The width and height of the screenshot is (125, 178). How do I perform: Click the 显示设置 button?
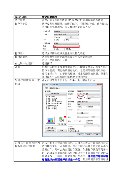point(50,128)
